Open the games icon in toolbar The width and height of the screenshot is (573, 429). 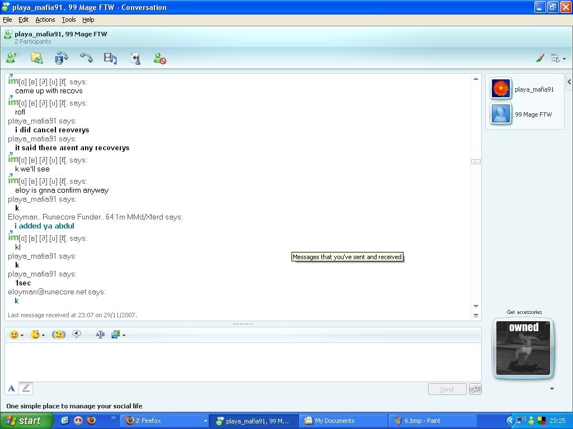point(135,58)
